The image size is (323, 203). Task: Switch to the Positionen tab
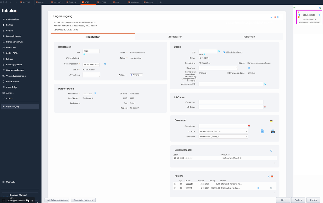(x=249, y=37)
